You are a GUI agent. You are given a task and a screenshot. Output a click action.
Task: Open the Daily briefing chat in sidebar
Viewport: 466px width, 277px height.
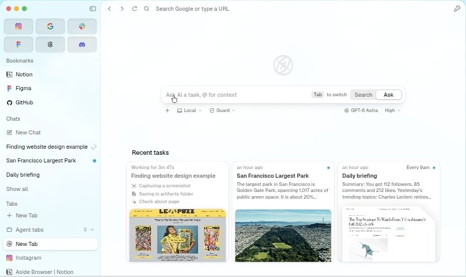coord(50,175)
